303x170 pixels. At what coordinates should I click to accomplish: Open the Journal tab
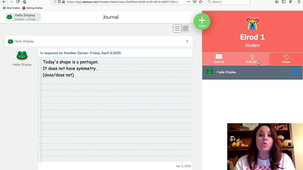218,59
